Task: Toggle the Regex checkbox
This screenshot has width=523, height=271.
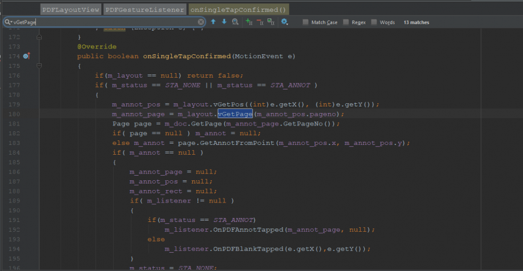Action: coord(346,22)
